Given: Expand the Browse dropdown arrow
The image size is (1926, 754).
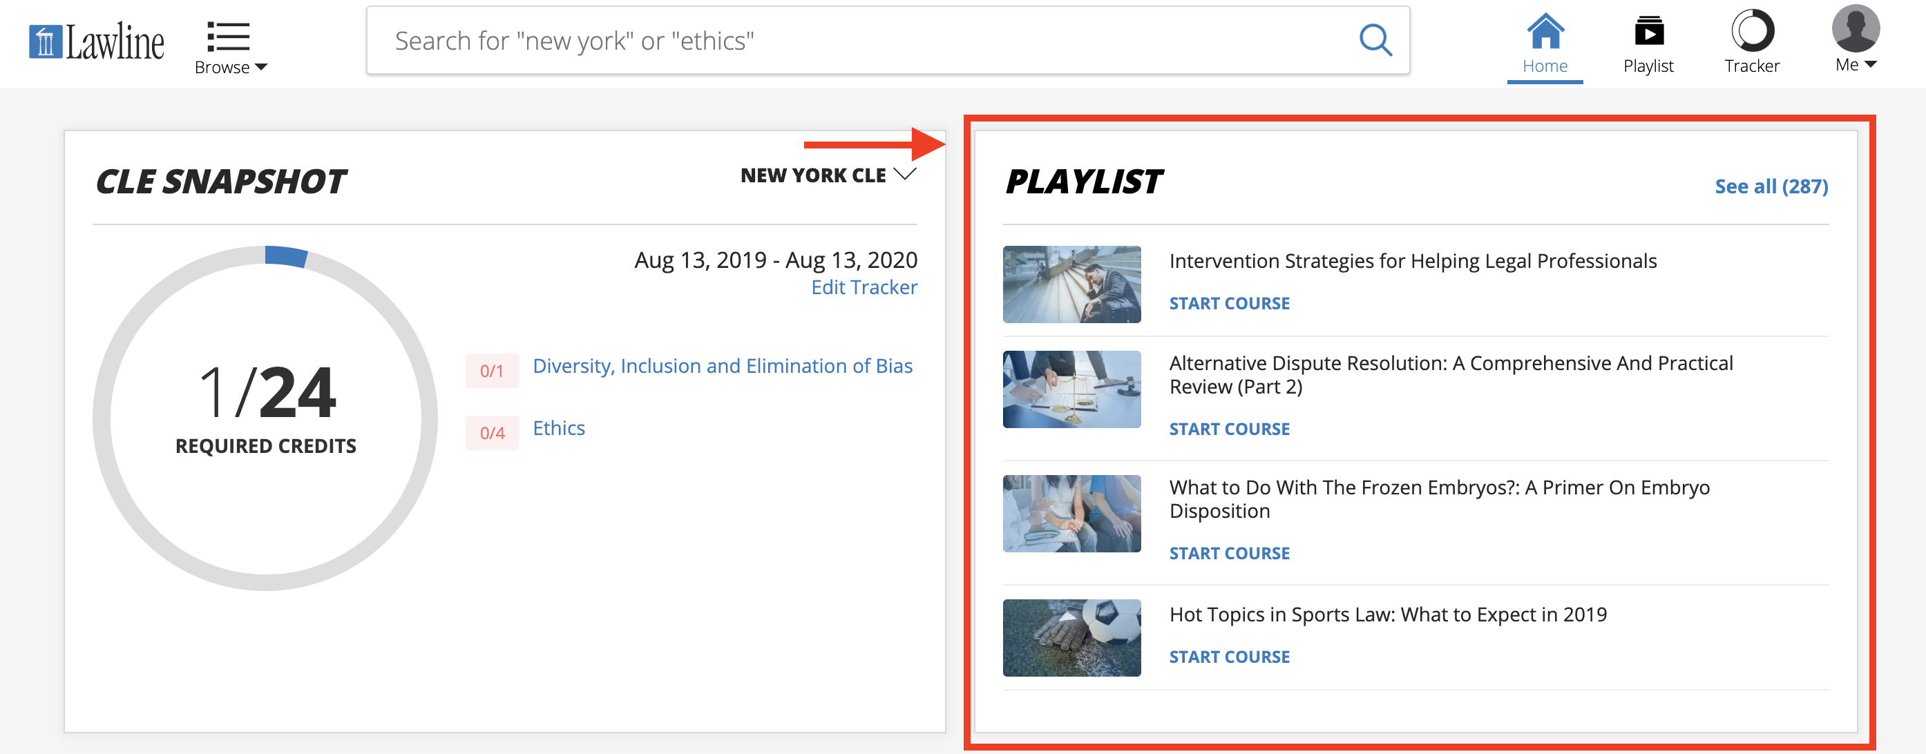Looking at the screenshot, I should pos(261,67).
